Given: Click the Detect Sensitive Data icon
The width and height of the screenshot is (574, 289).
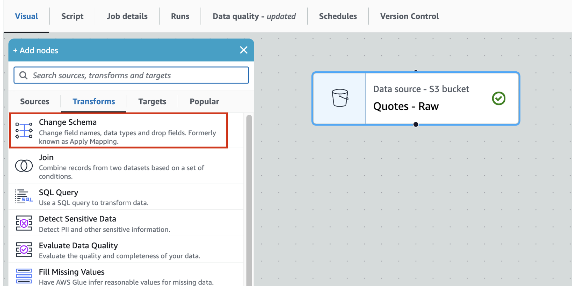Looking at the screenshot, I should tap(24, 223).
